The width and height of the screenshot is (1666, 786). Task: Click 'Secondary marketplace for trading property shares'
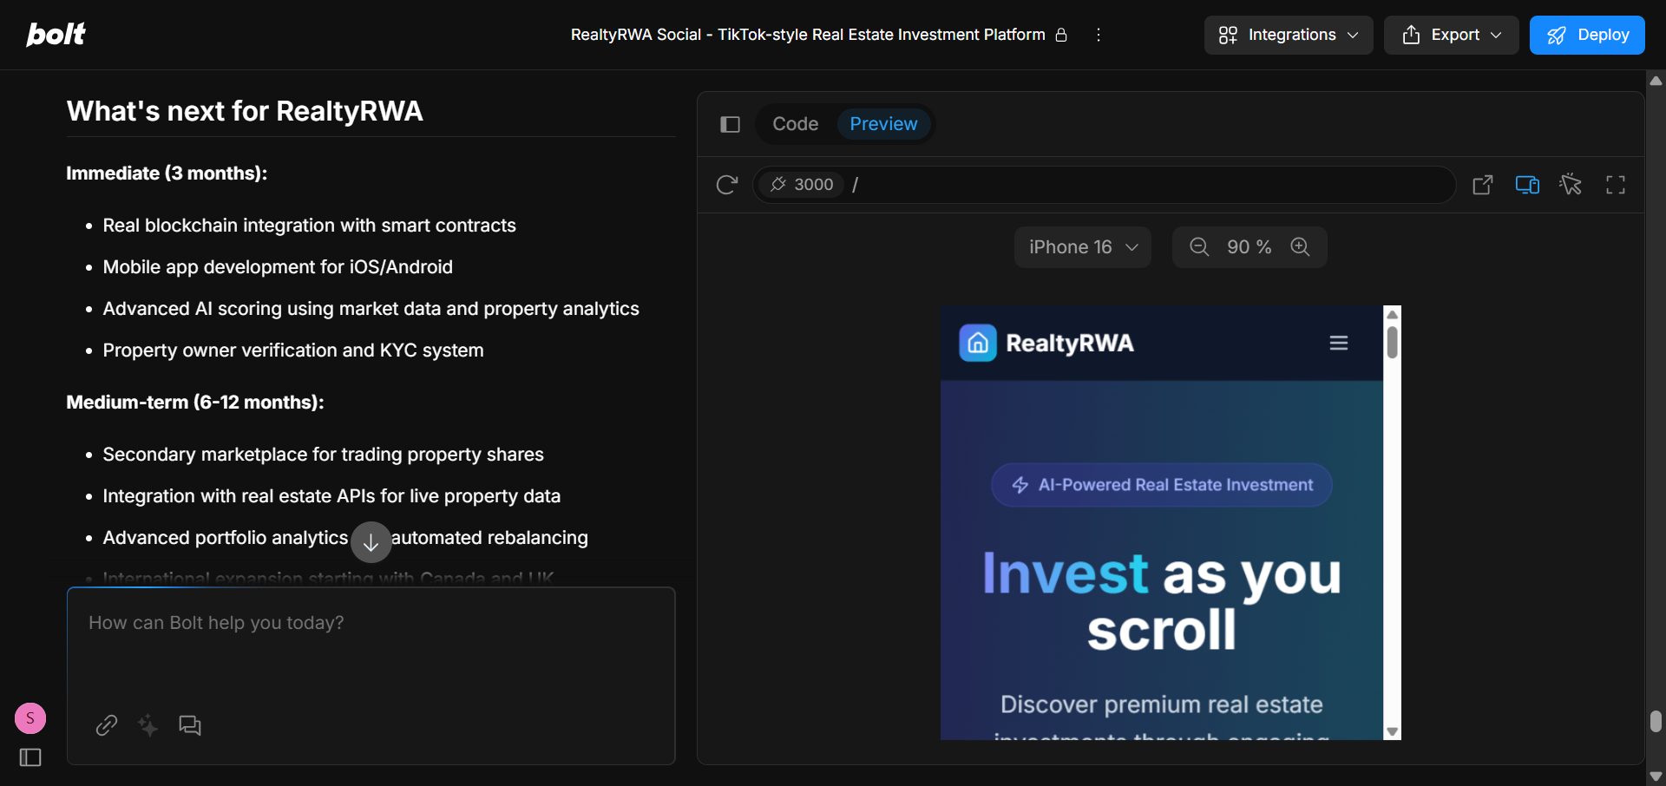(323, 455)
